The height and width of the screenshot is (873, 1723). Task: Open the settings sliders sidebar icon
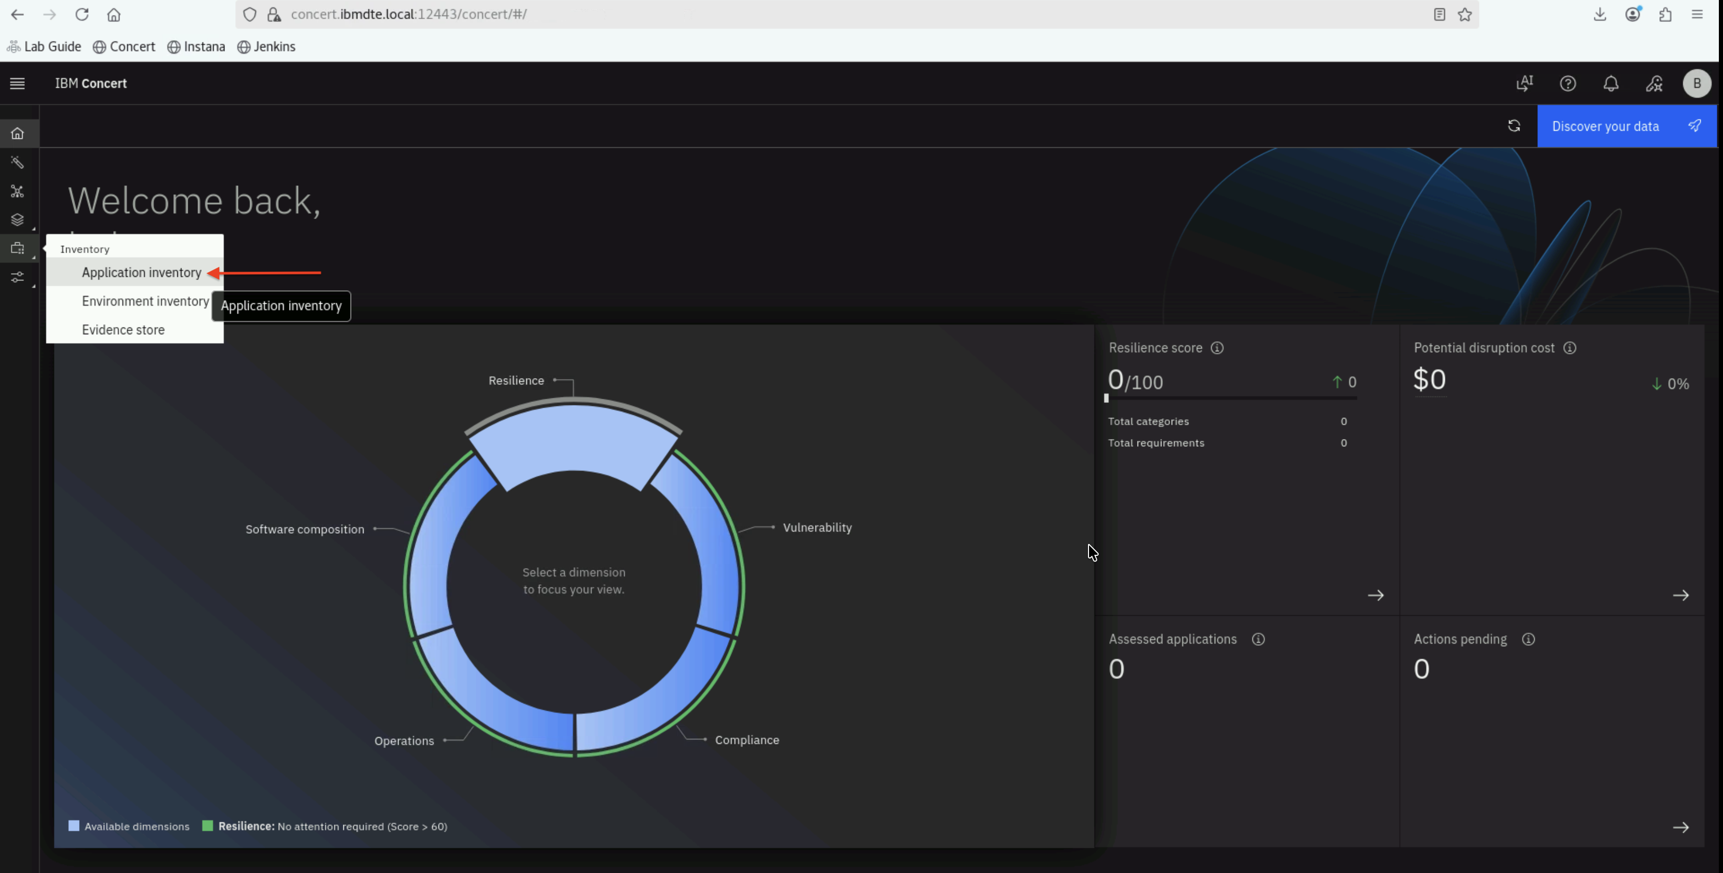pyautogui.click(x=18, y=276)
